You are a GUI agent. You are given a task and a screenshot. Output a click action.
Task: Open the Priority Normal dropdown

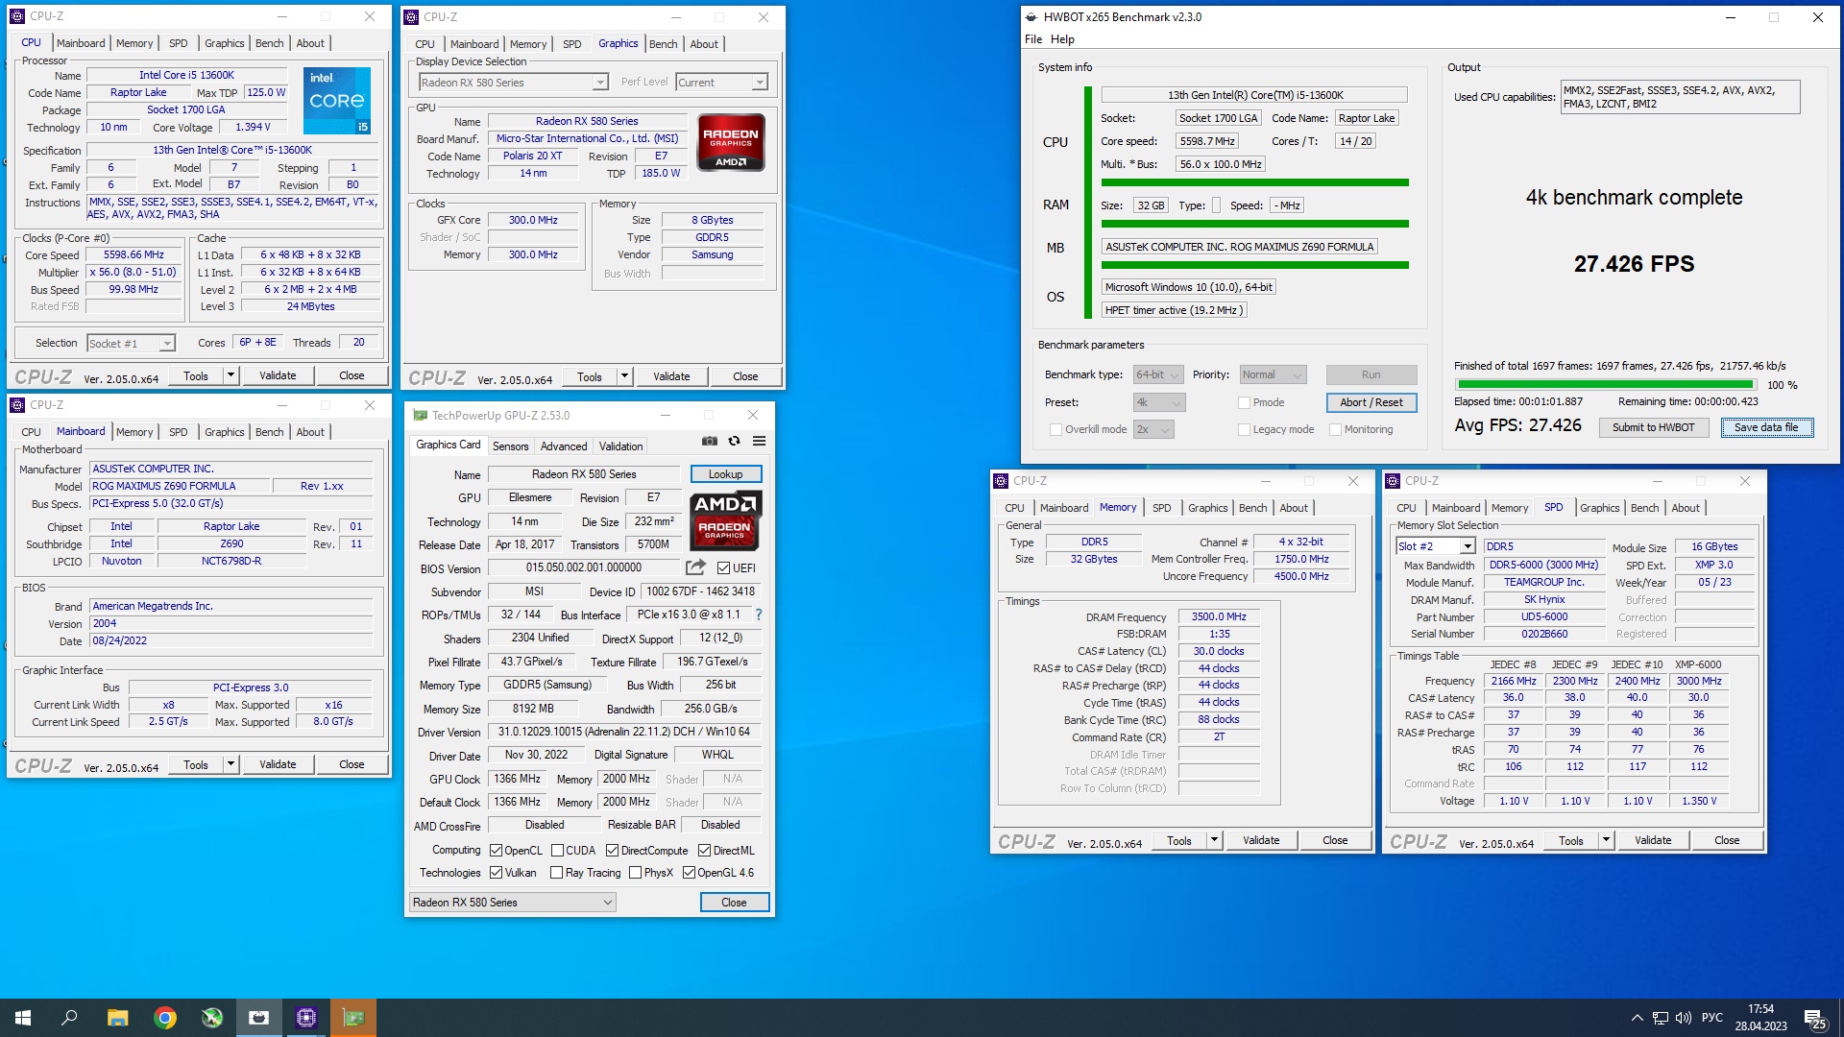pos(1273,375)
